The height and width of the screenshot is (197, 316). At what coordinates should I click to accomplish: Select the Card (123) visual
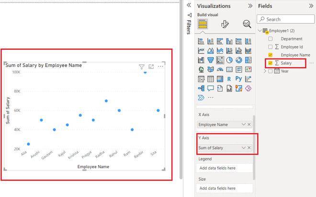(229, 70)
